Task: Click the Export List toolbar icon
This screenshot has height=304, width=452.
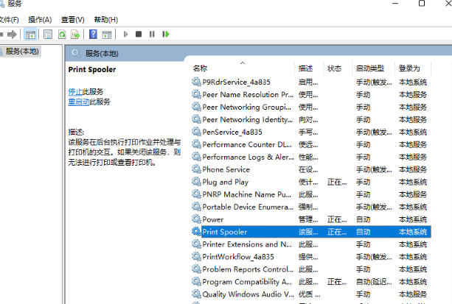Action: 75,34
